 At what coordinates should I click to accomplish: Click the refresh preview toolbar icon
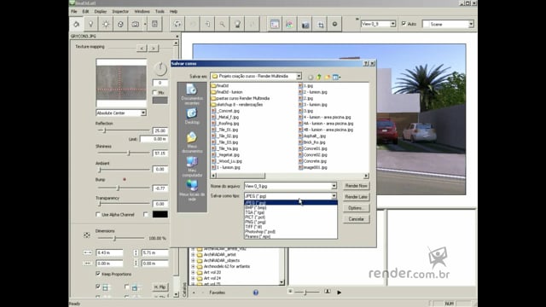pos(177,24)
